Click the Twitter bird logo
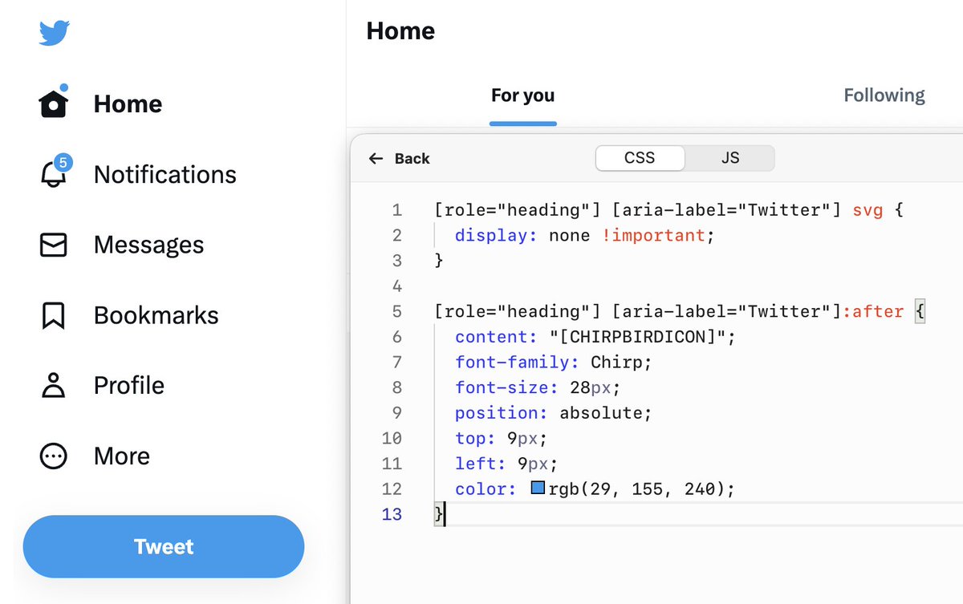The height and width of the screenshot is (604, 963). (x=55, y=34)
